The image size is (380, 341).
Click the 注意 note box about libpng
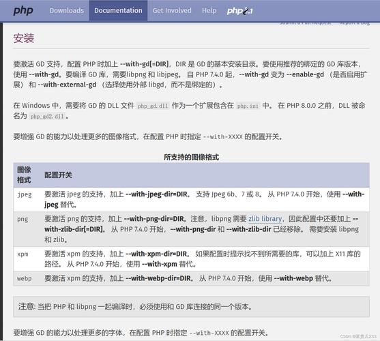pyautogui.click(x=191, y=307)
